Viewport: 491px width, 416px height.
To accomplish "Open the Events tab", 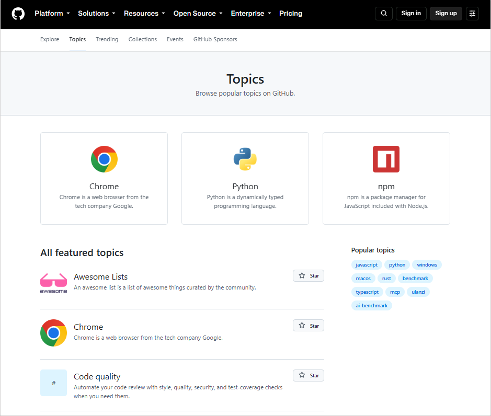I will coord(175,39).
